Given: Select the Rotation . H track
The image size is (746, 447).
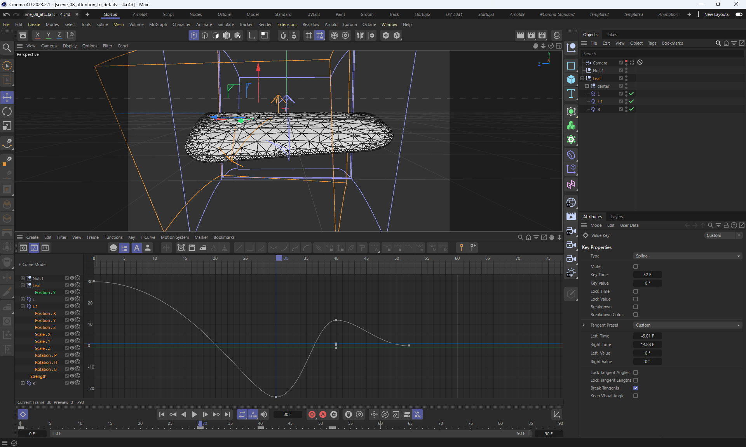Looking at the screenshot, I should (46, 362).
